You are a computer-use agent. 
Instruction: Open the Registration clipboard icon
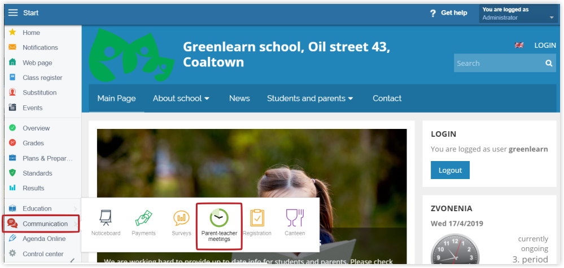pos(257,218)
